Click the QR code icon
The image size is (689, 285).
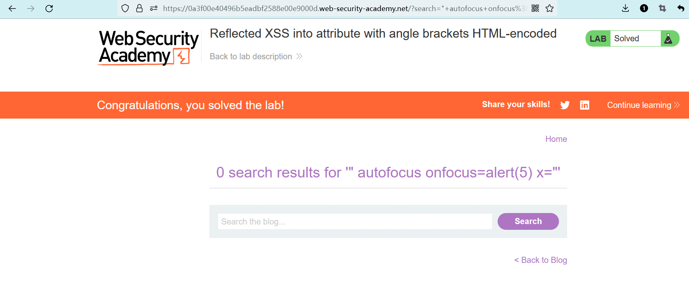535,8
